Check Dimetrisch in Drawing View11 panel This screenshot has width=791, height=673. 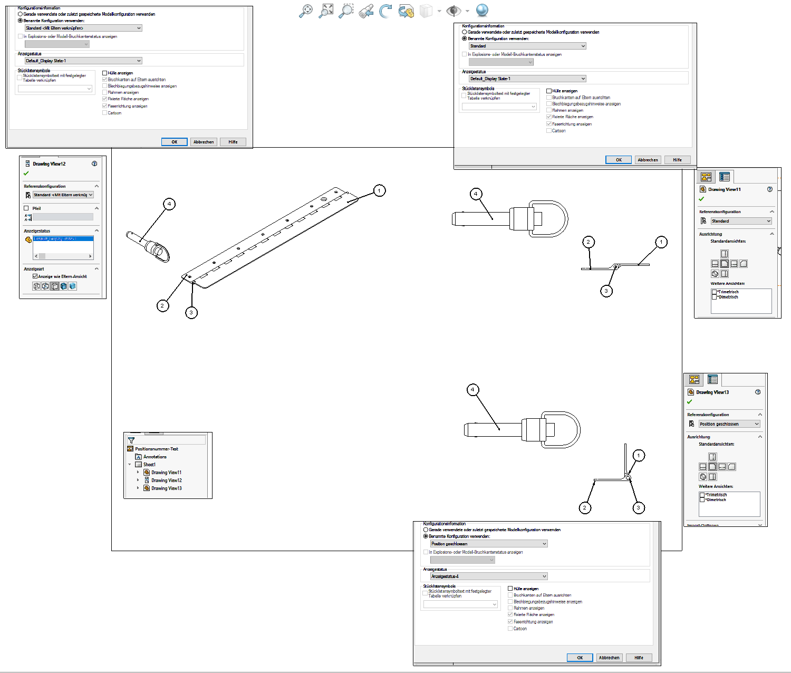coord(715,297)
